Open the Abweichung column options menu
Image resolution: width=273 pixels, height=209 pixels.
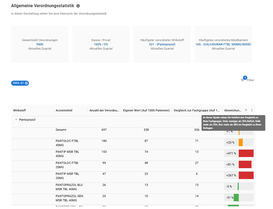(252, 110)
